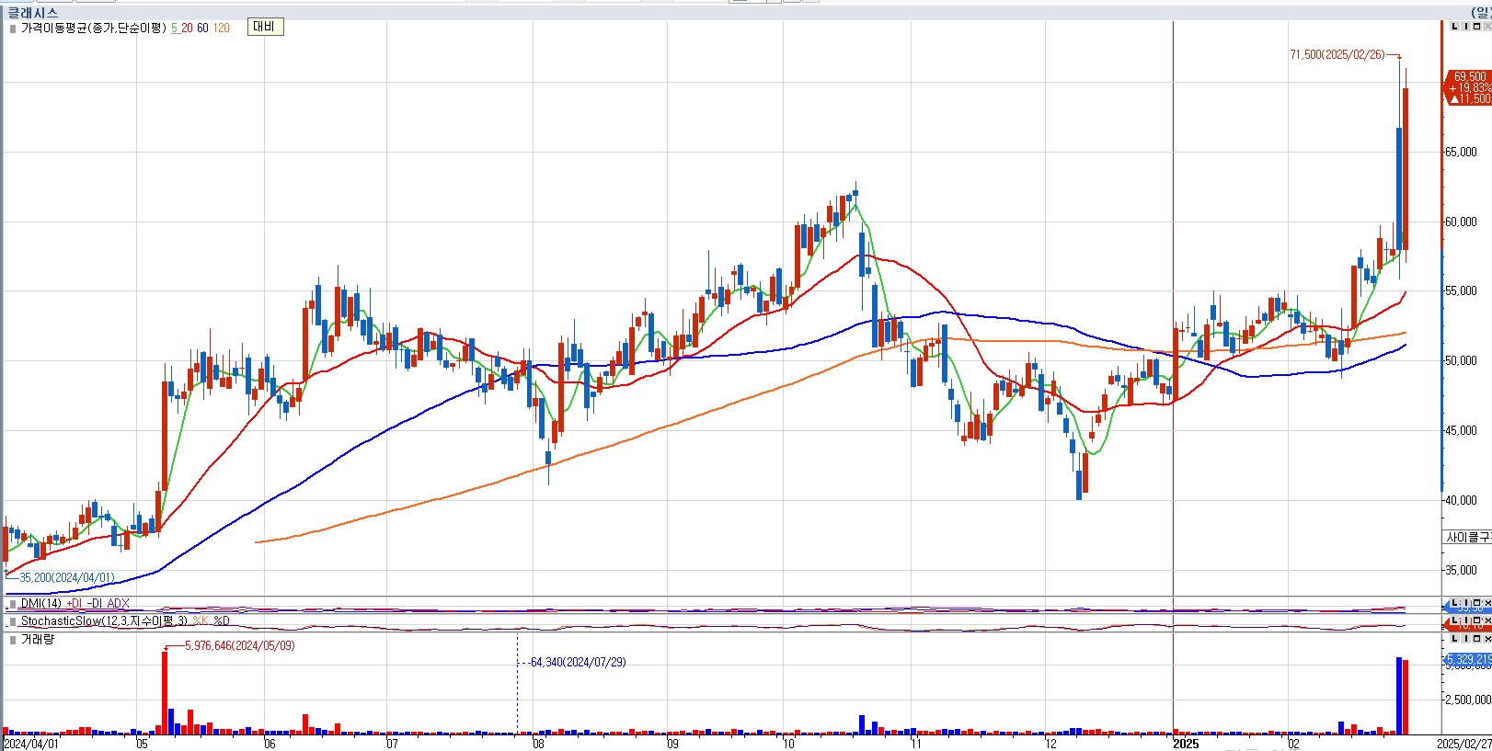Viewport: 1492px width, 751px height.
Task: Open the 가격이동평균(종가,단순이평) indicator settings label
Action: (x=94, y=28)
